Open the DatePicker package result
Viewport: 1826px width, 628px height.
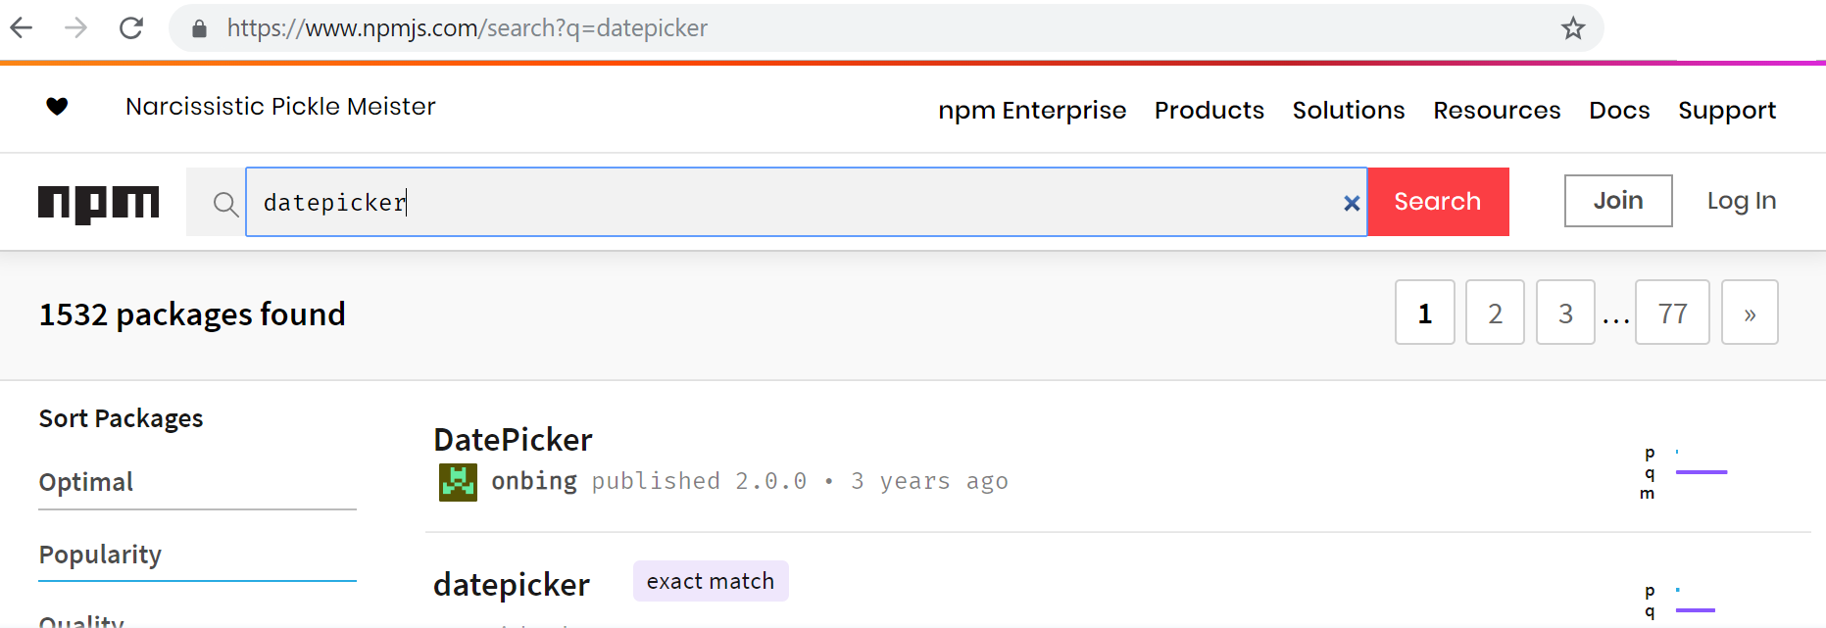coord(513,440)
